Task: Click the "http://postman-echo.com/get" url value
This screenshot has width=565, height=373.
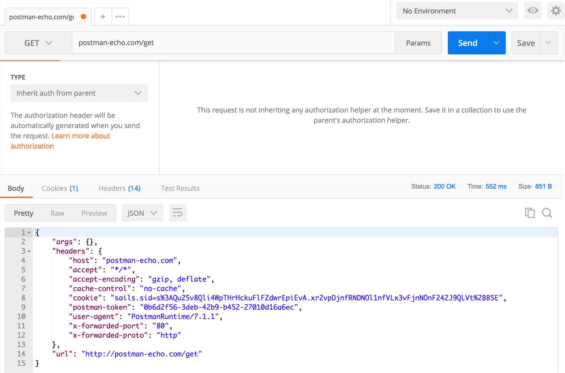Action: [142, 354]
